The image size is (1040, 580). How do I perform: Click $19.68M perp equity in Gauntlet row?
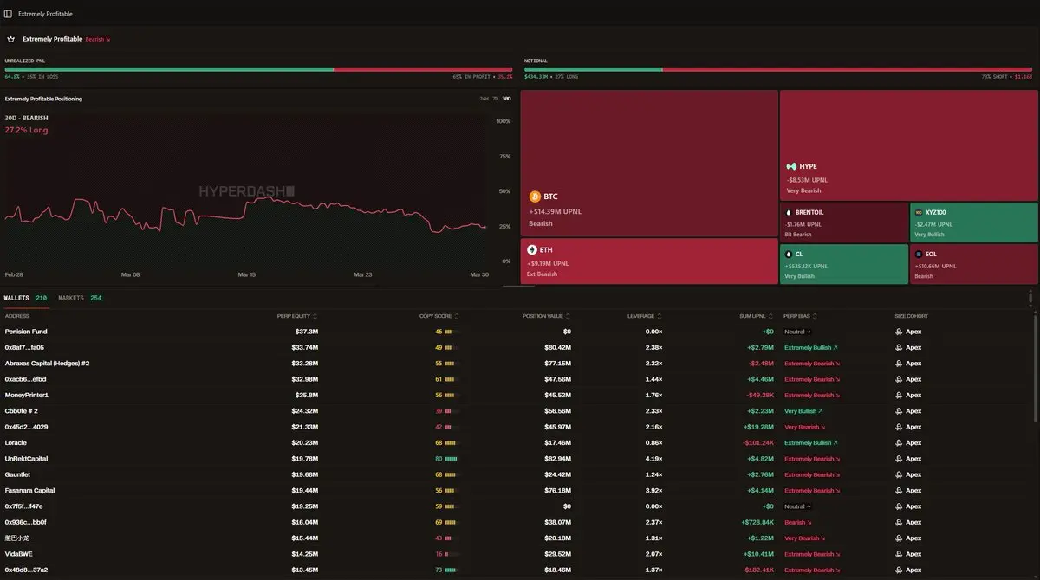[x=304, y=474]
